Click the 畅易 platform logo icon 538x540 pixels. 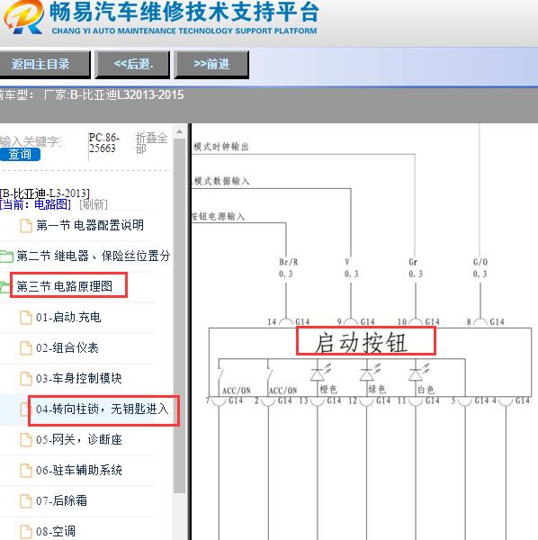[23, 17]
